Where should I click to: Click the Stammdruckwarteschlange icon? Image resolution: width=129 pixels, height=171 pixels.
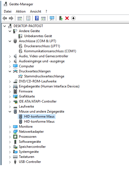(21, 77)
